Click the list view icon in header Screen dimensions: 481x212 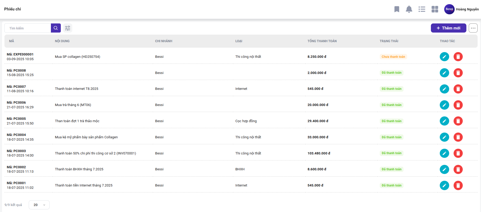click(x=422, y=9)
